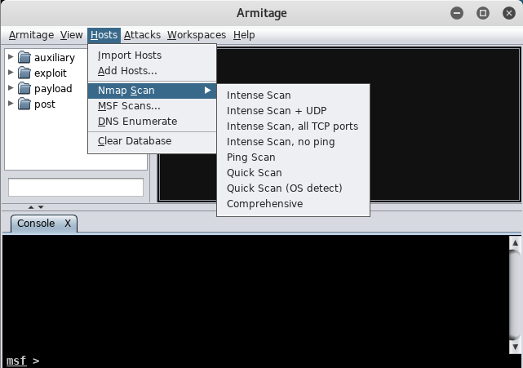Open the Help menu
Viewport: 523px width, 368px height.
click(244, 35)
